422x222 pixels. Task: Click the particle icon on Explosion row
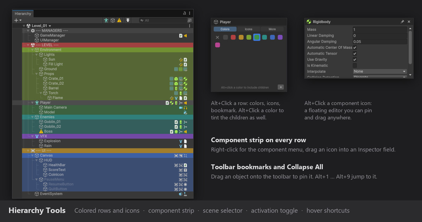[181, 141]
